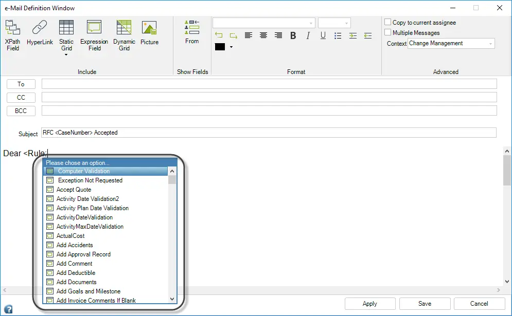This screenshot has width=512, height=316.
Task: Insert an Expression Field
Action: tap(94, 35)
